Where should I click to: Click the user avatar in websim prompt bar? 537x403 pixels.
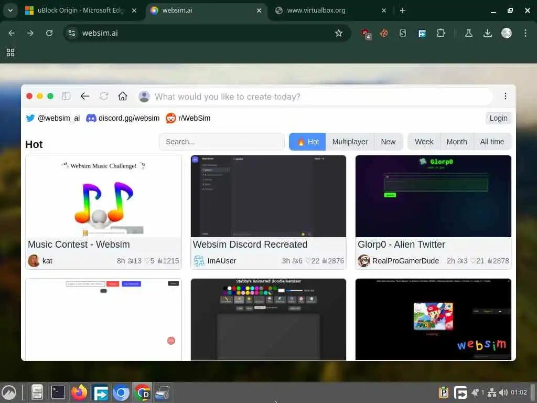click(x=144, y=97)
